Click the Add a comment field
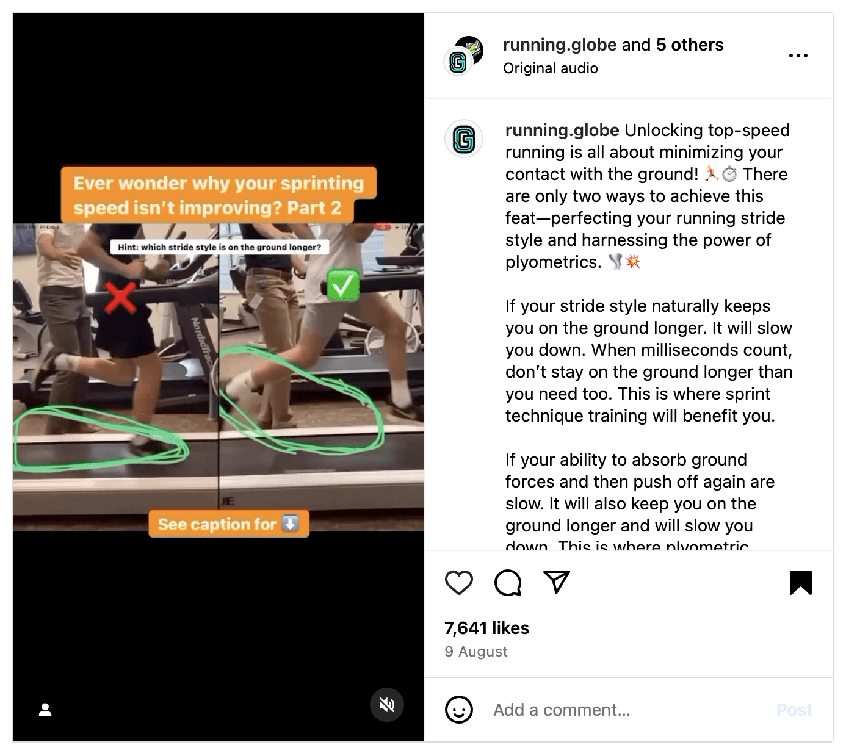Viewport: 846px width, 756px height. coord(629,710)
